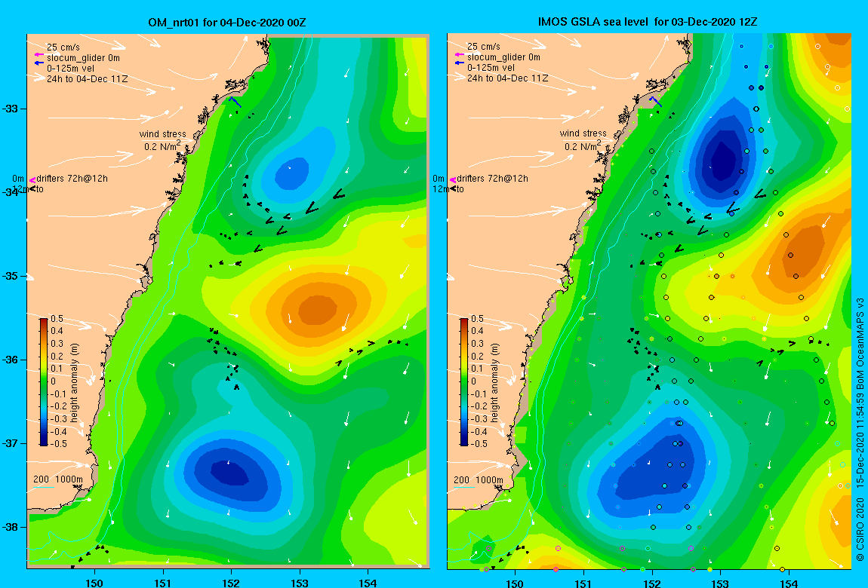Click the dark blue eddy core near 37S in left map
The image size is (868, 588).
pos(229,473)
